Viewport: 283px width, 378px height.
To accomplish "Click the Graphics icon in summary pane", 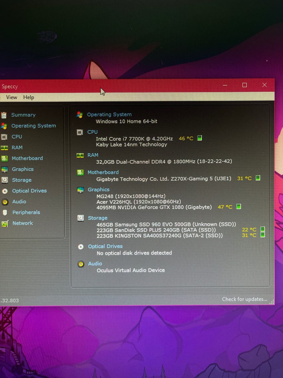I will [x=80, y=190].
